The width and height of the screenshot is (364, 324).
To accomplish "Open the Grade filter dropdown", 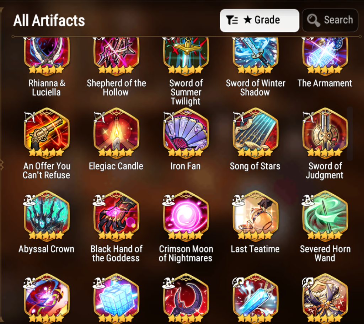I will (259, 20).
